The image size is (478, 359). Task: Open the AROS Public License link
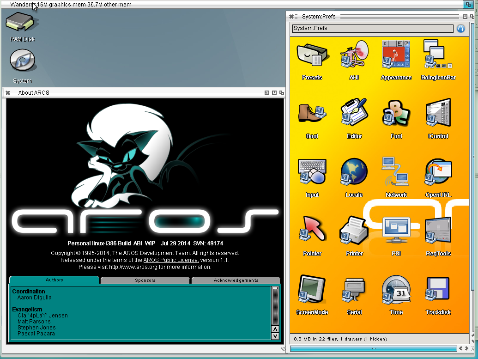[x=170, y=260]
